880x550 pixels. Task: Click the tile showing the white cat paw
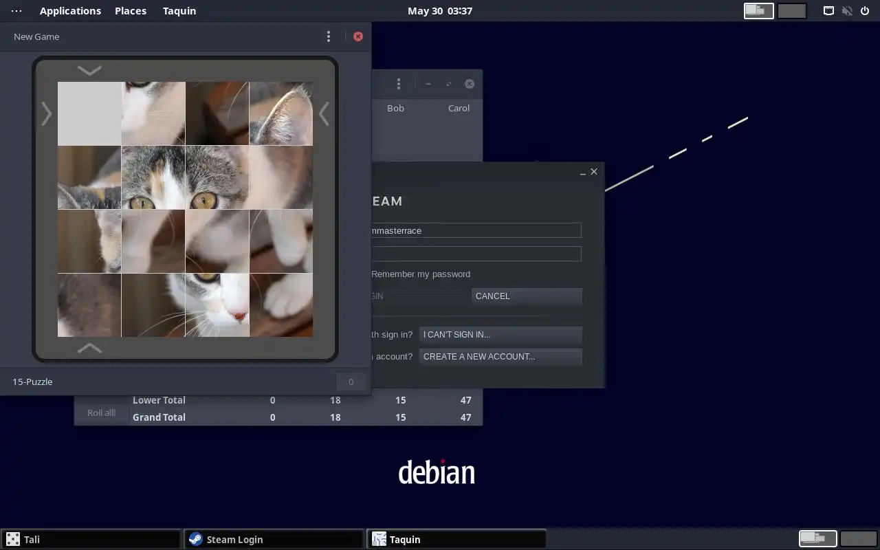pyautogui.click(x=281, y=305)
